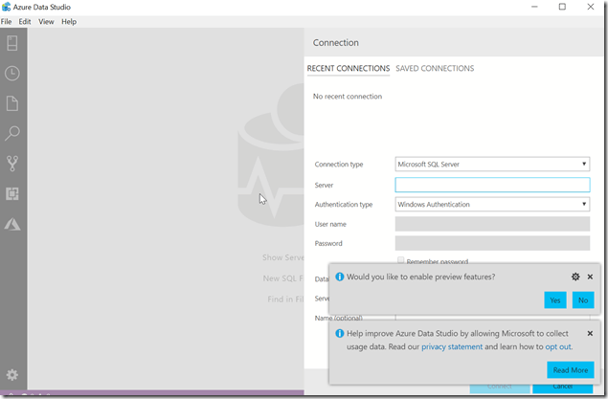Open the Extensions icon in sidebar
Screen dimensions: 608x399
point(12,193)
